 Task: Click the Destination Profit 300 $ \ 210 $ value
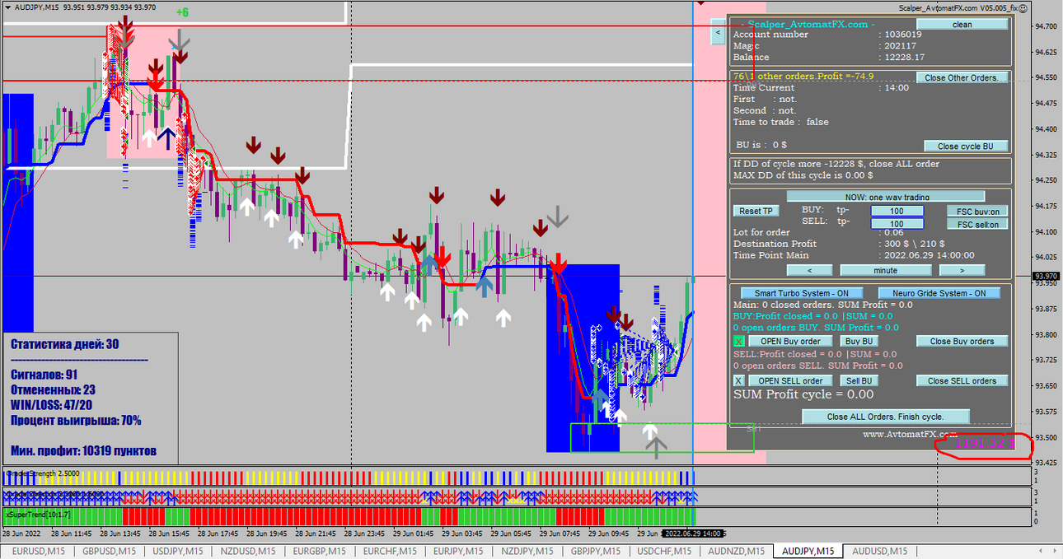coord(914,244)
